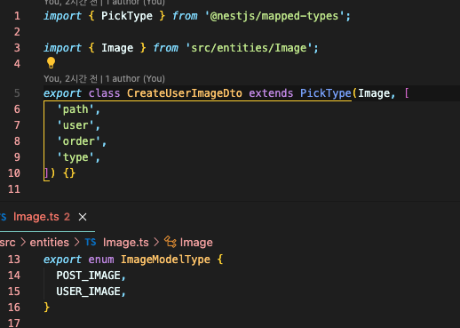The height and width of the screenshot is (328, 460).
Task: Click the 'user' string on line 7
Action: pos(75,125)
